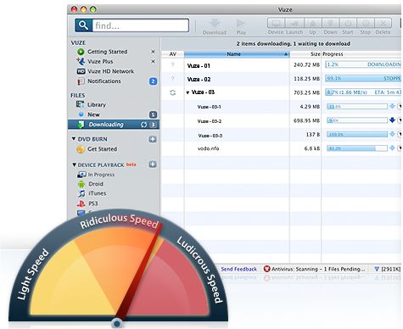Select the Droid device entry
403x329 pixels.
tap(96, 184)
